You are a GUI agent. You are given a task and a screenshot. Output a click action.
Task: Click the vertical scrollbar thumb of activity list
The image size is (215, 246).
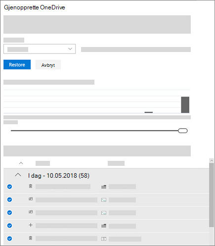click(212, 195)
